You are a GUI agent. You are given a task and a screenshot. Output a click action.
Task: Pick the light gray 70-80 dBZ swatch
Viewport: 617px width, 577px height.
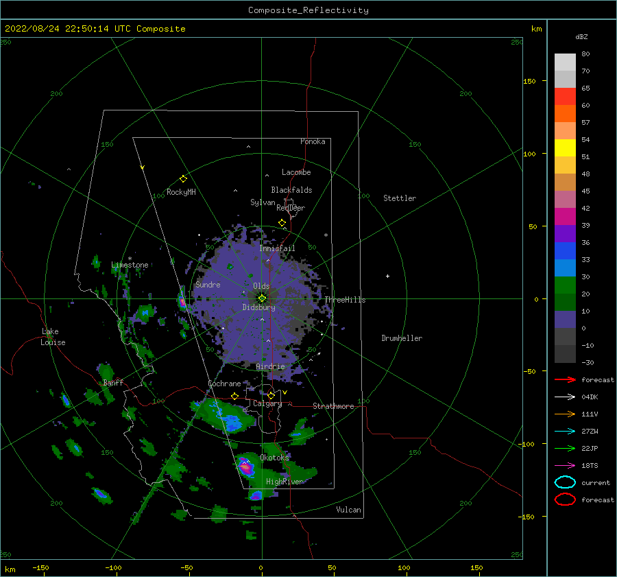tap(565, 62)
